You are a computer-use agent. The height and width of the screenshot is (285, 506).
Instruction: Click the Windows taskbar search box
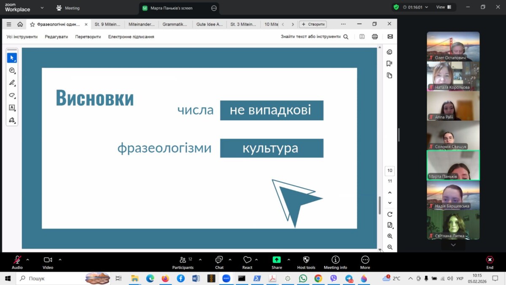51,279
